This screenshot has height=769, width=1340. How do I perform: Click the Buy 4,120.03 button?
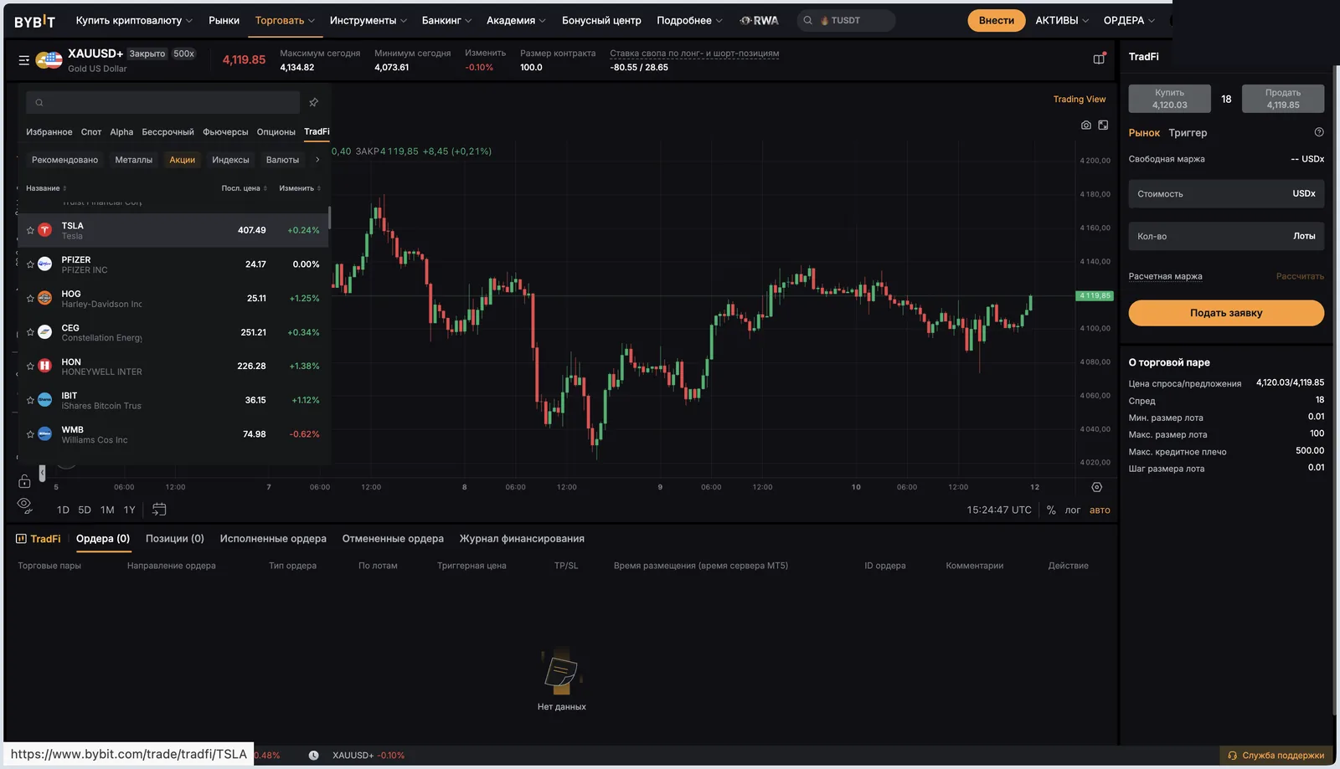click(1169, 99)
